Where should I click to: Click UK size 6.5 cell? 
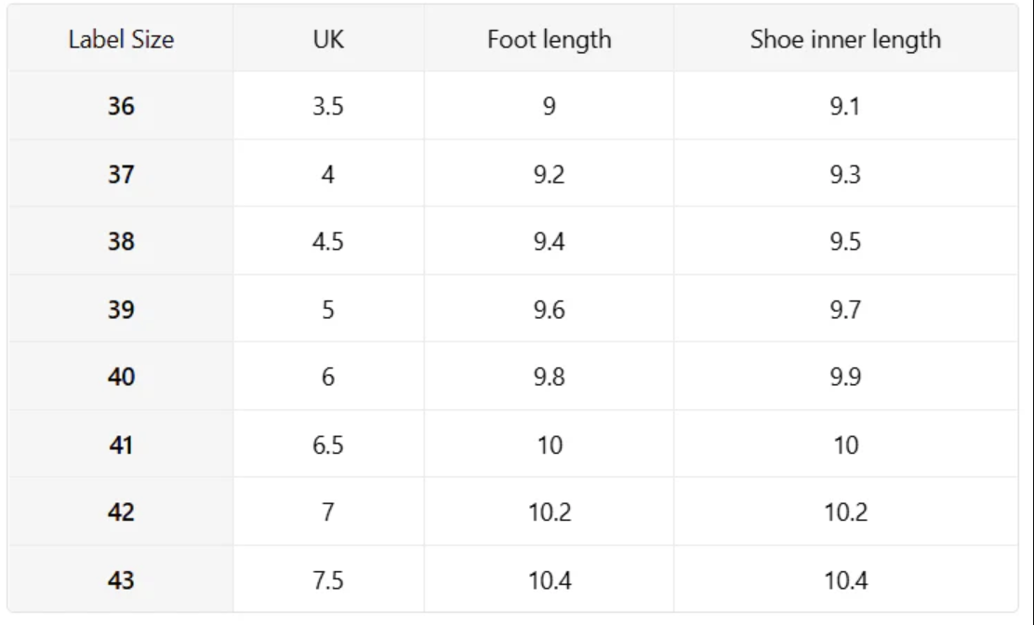click(328, 445)
